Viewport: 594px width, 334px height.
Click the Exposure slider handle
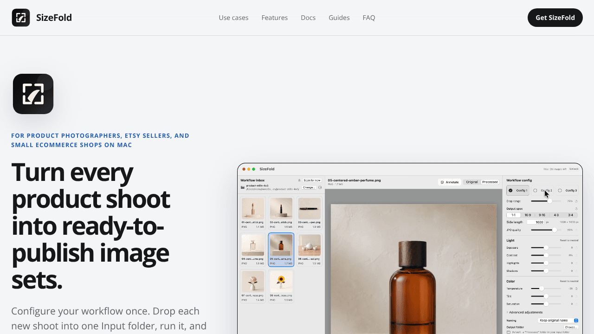(x=546, y=248)
